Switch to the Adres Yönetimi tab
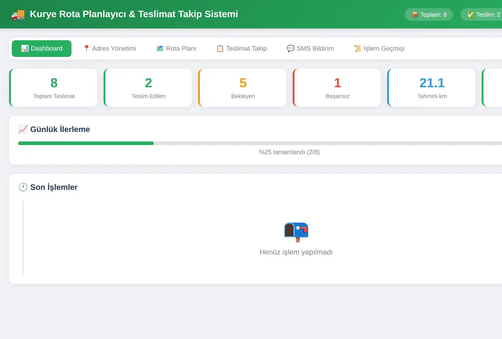This screenshot has height=339, width=502. click(x=109, y=48)
